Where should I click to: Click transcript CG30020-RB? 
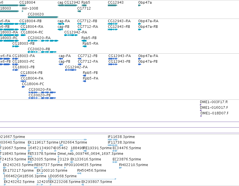pyautogui.click(x=39, y=49)
